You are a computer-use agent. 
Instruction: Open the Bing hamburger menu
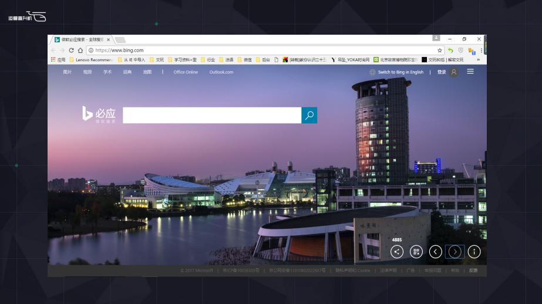coord(470,71)
